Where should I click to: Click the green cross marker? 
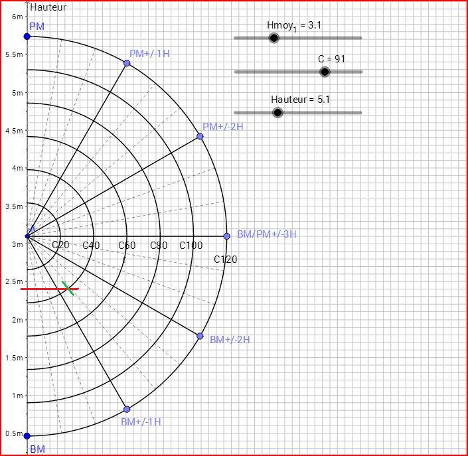(68, 288)
